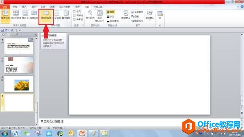The height and width of the screenshot is (137, 244).
Task: Switch to Home tab (开始)
Action: pyautogui.click(x=15, y=7)
